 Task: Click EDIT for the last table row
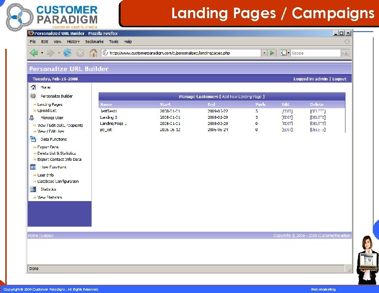point(287,130)
